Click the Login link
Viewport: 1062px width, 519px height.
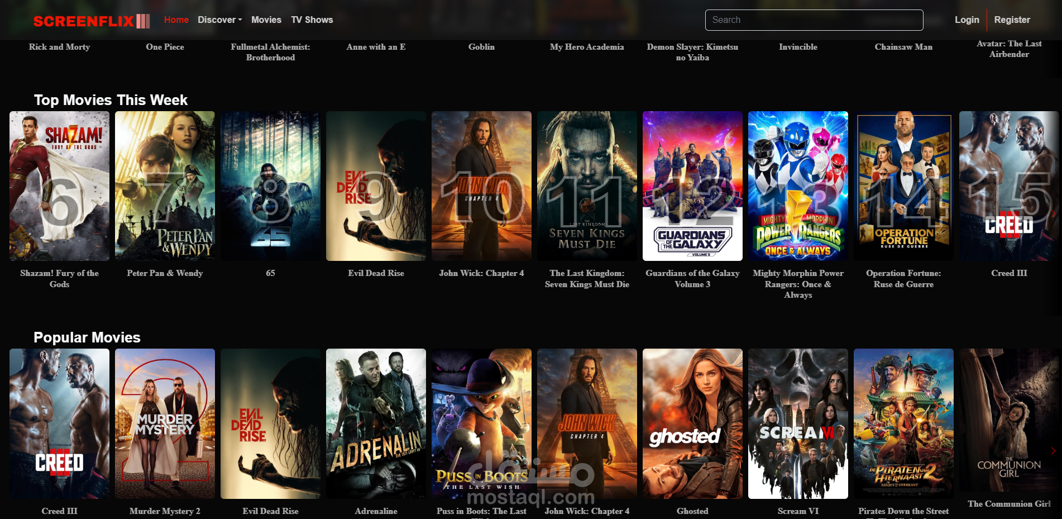(967, 20)
